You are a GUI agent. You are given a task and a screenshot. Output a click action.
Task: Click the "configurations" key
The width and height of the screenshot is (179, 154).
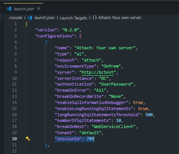click(x=55, y=36)
